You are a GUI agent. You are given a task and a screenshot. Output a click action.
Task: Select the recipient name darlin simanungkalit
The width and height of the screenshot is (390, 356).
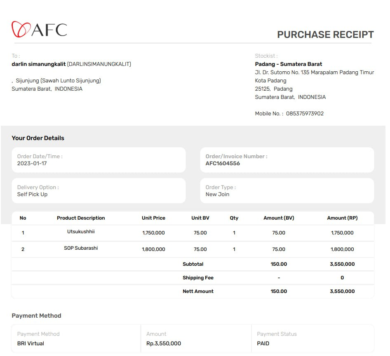click(39, 64)
